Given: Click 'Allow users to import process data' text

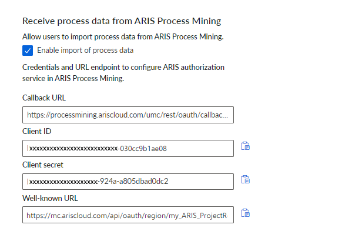Looking at the screenshot, I should (x=123, y=36).
